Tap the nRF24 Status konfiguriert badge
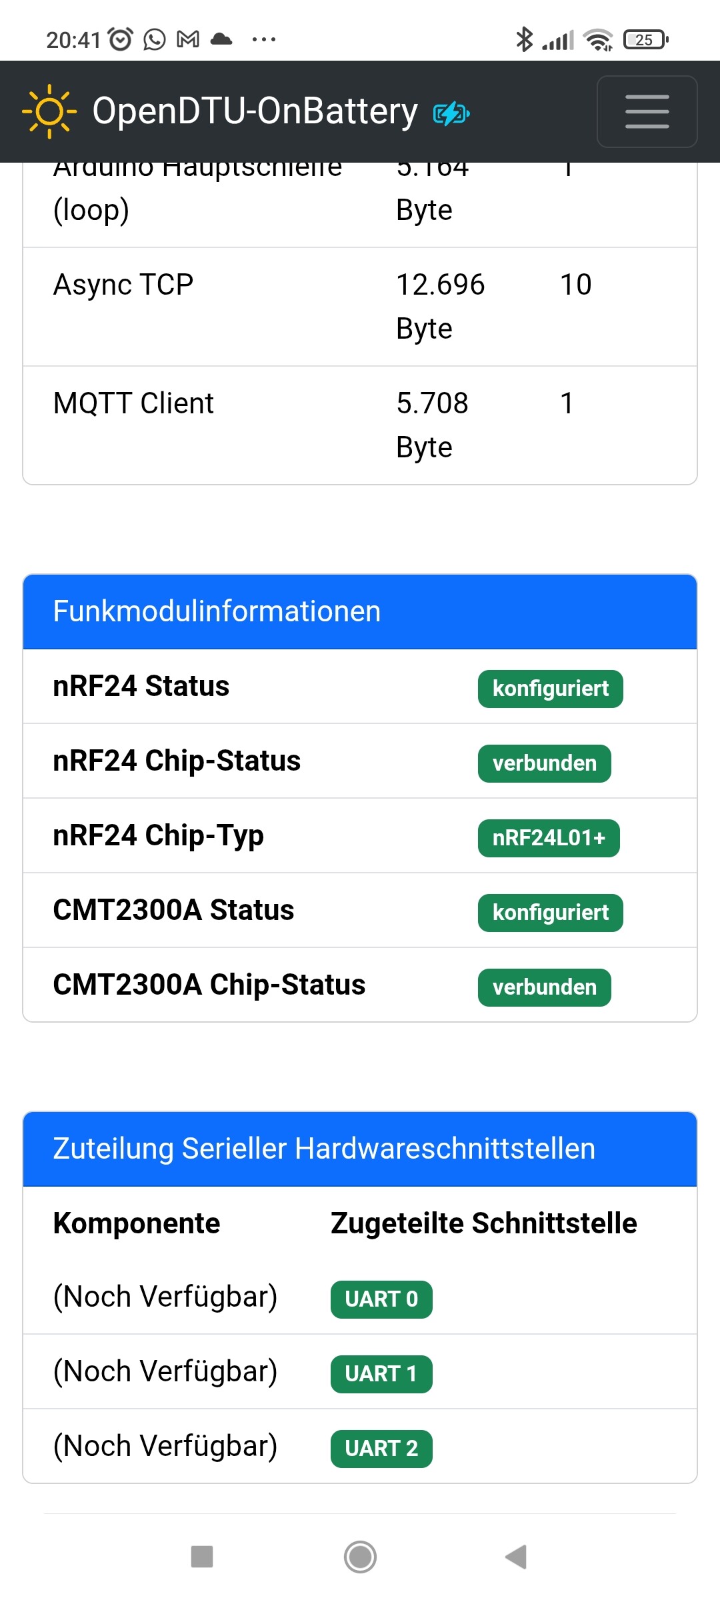 (551, 689)
